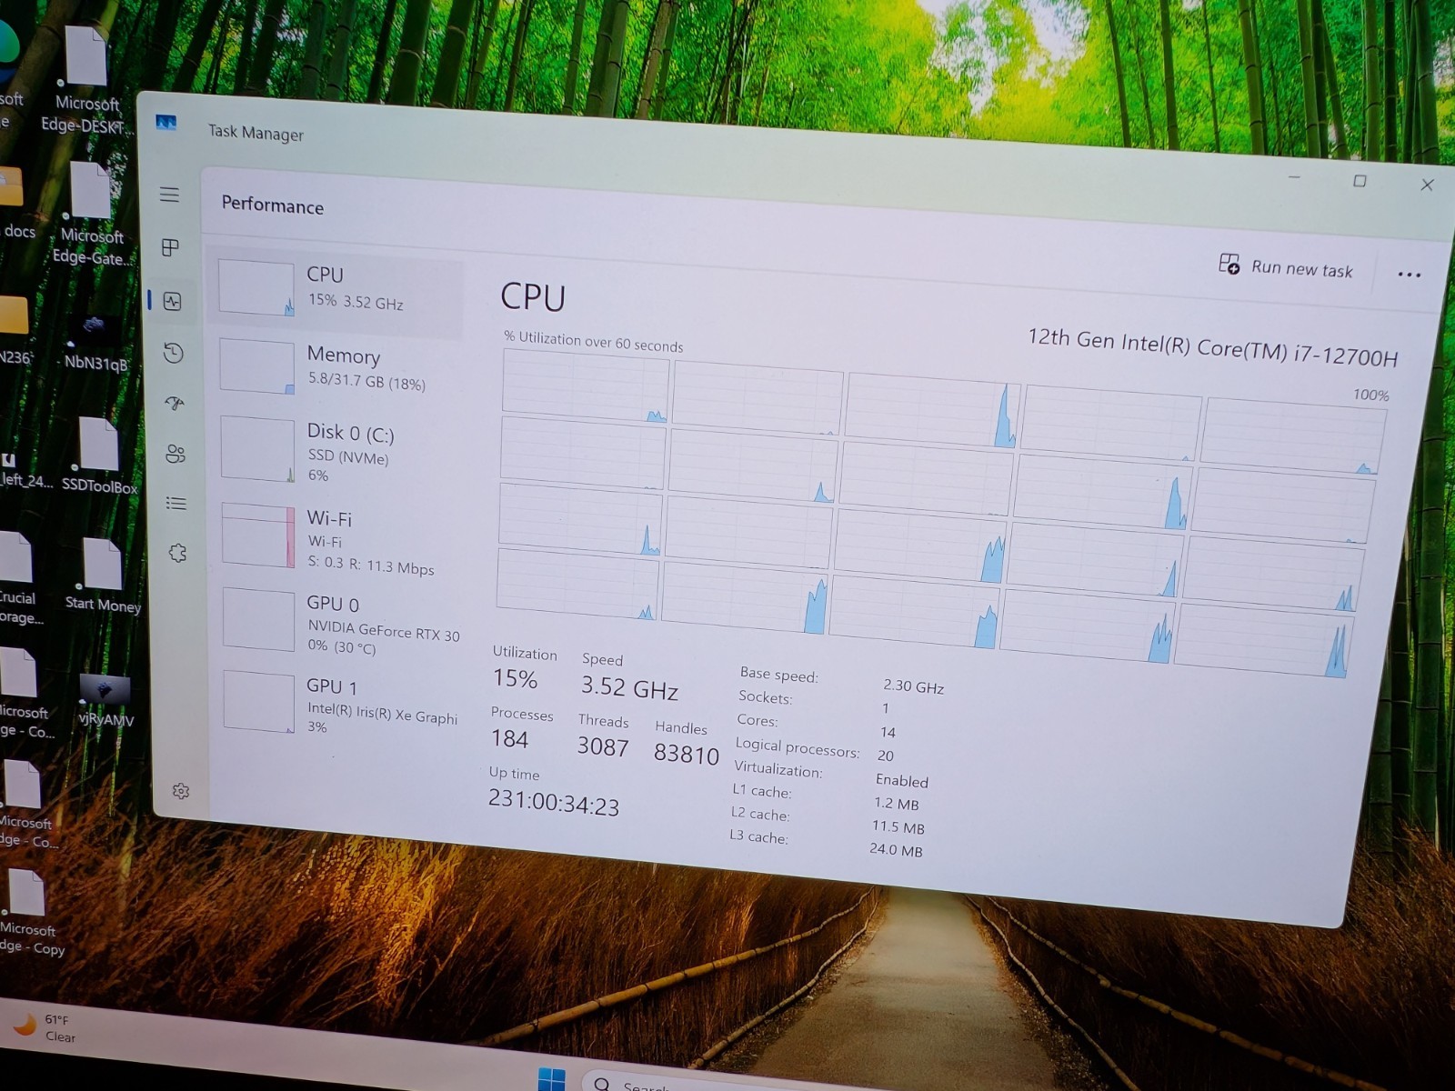Open Task Manager Settings gear icon

point(181,791)
